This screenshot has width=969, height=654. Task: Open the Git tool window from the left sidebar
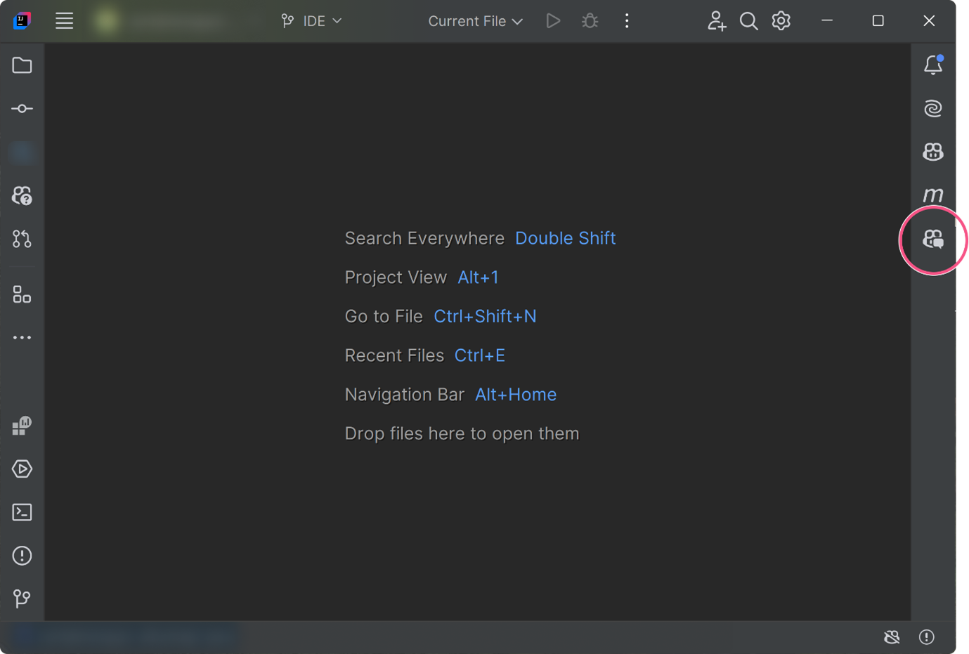point(22,599)
